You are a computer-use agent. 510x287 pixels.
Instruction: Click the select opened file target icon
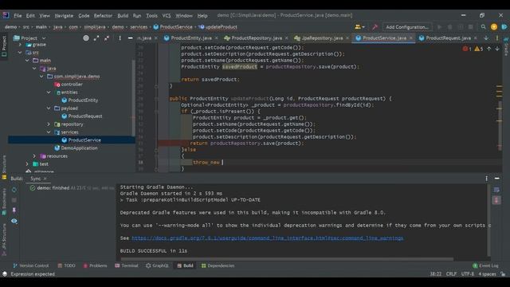[86, 38]
